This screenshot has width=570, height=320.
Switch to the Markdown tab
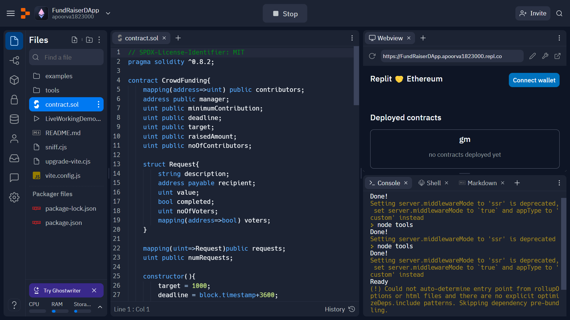482,183
